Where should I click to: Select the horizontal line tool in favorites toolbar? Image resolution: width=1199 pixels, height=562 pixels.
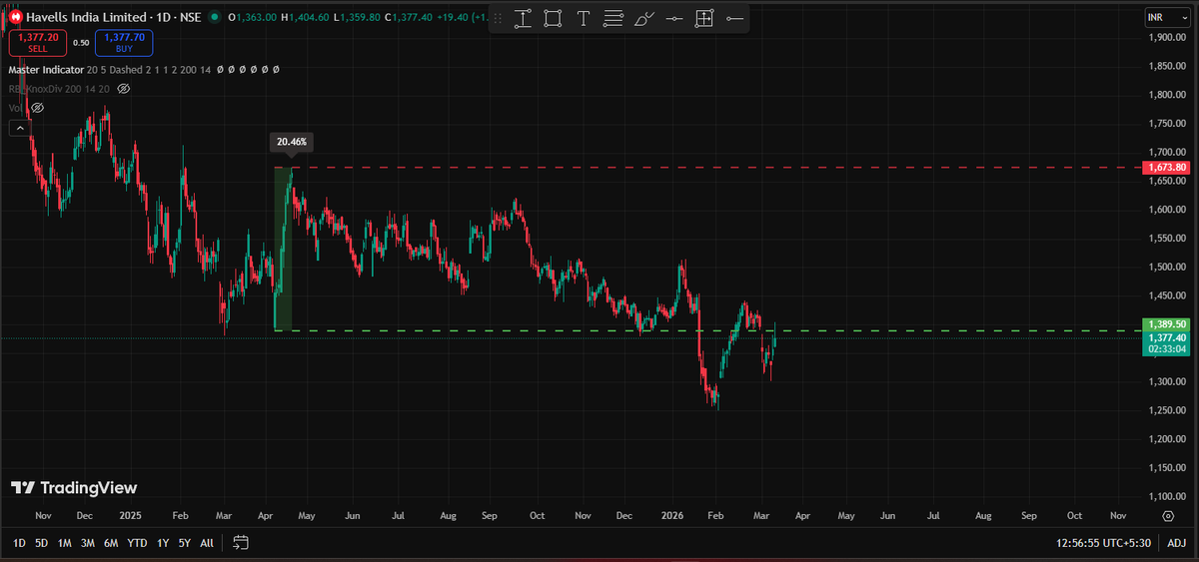pos(674,18)
